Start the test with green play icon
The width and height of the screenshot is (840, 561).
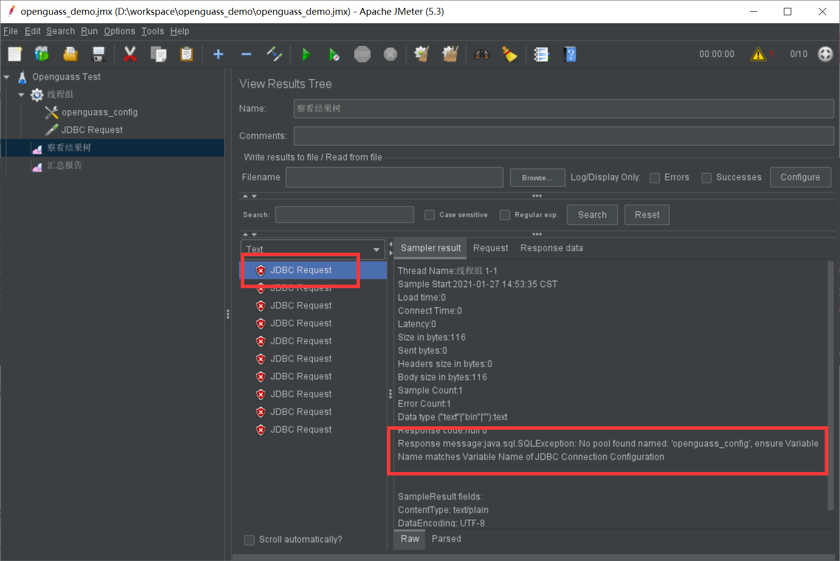306,54
